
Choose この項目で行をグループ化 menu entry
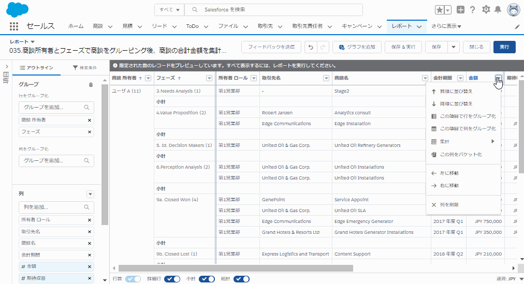[x=463, y=116]
